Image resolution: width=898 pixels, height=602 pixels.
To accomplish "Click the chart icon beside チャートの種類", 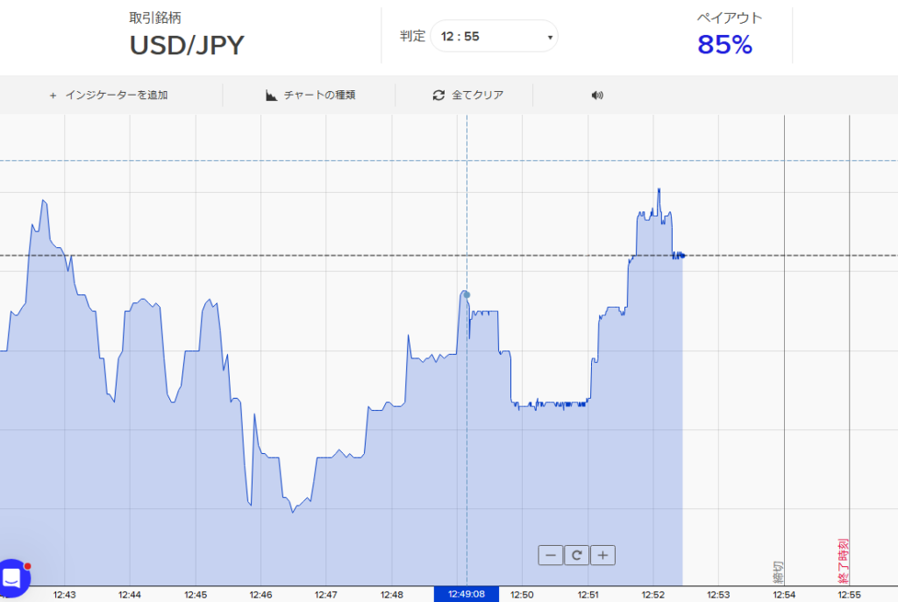I will (272, 95).
